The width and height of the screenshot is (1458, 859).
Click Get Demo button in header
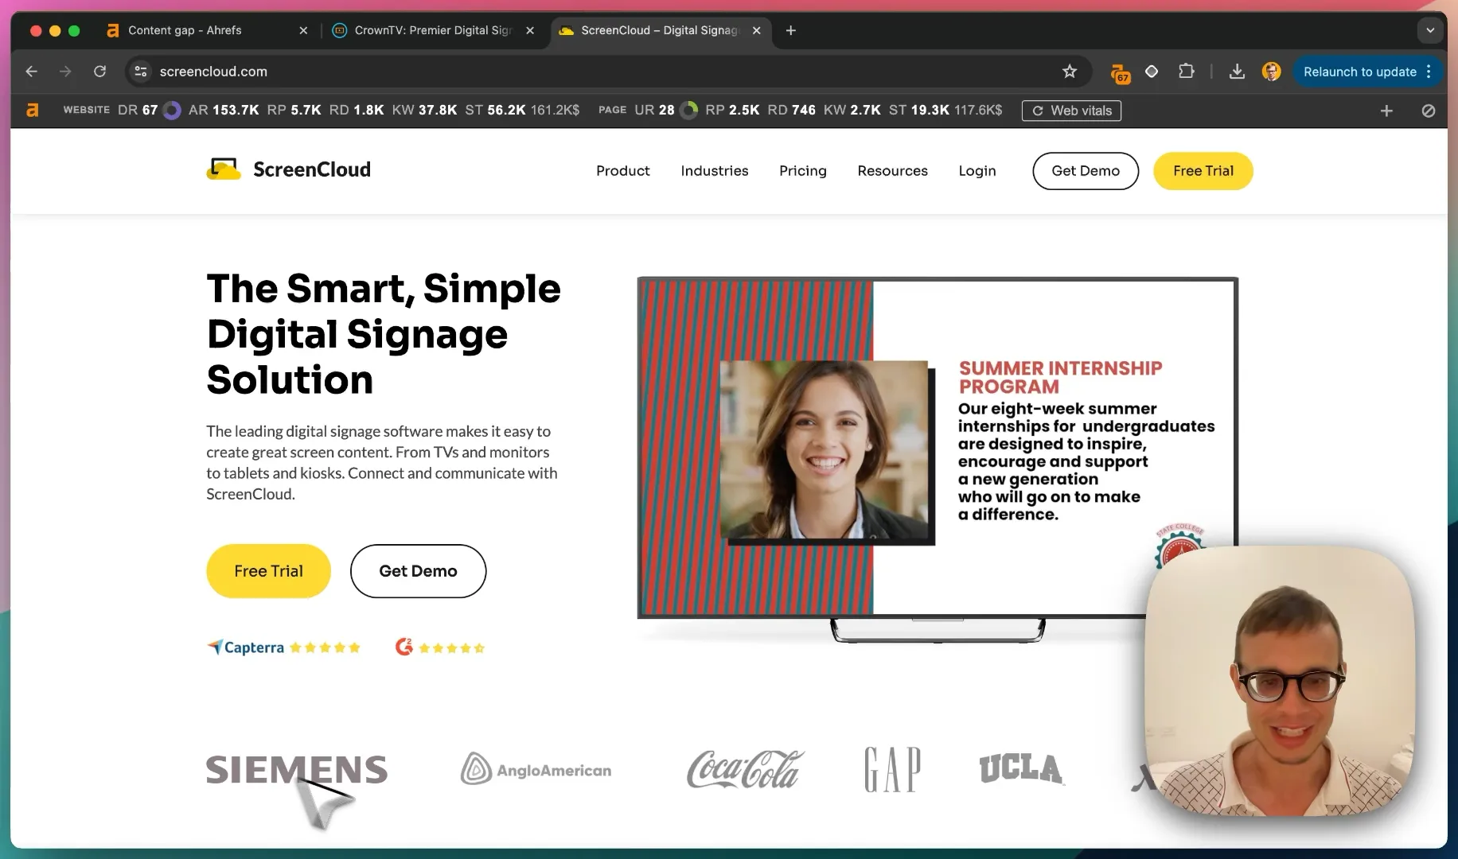1086,171
